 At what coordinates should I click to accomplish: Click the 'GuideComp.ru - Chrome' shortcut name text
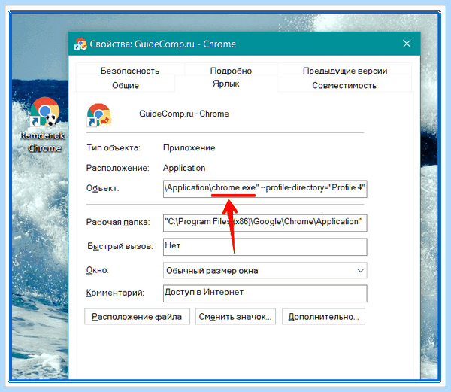coord(184,114)
